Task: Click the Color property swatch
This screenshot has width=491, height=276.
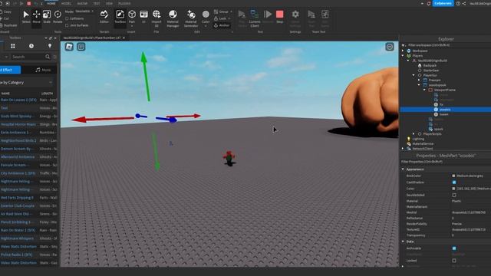Action: [x=453, y=189]
